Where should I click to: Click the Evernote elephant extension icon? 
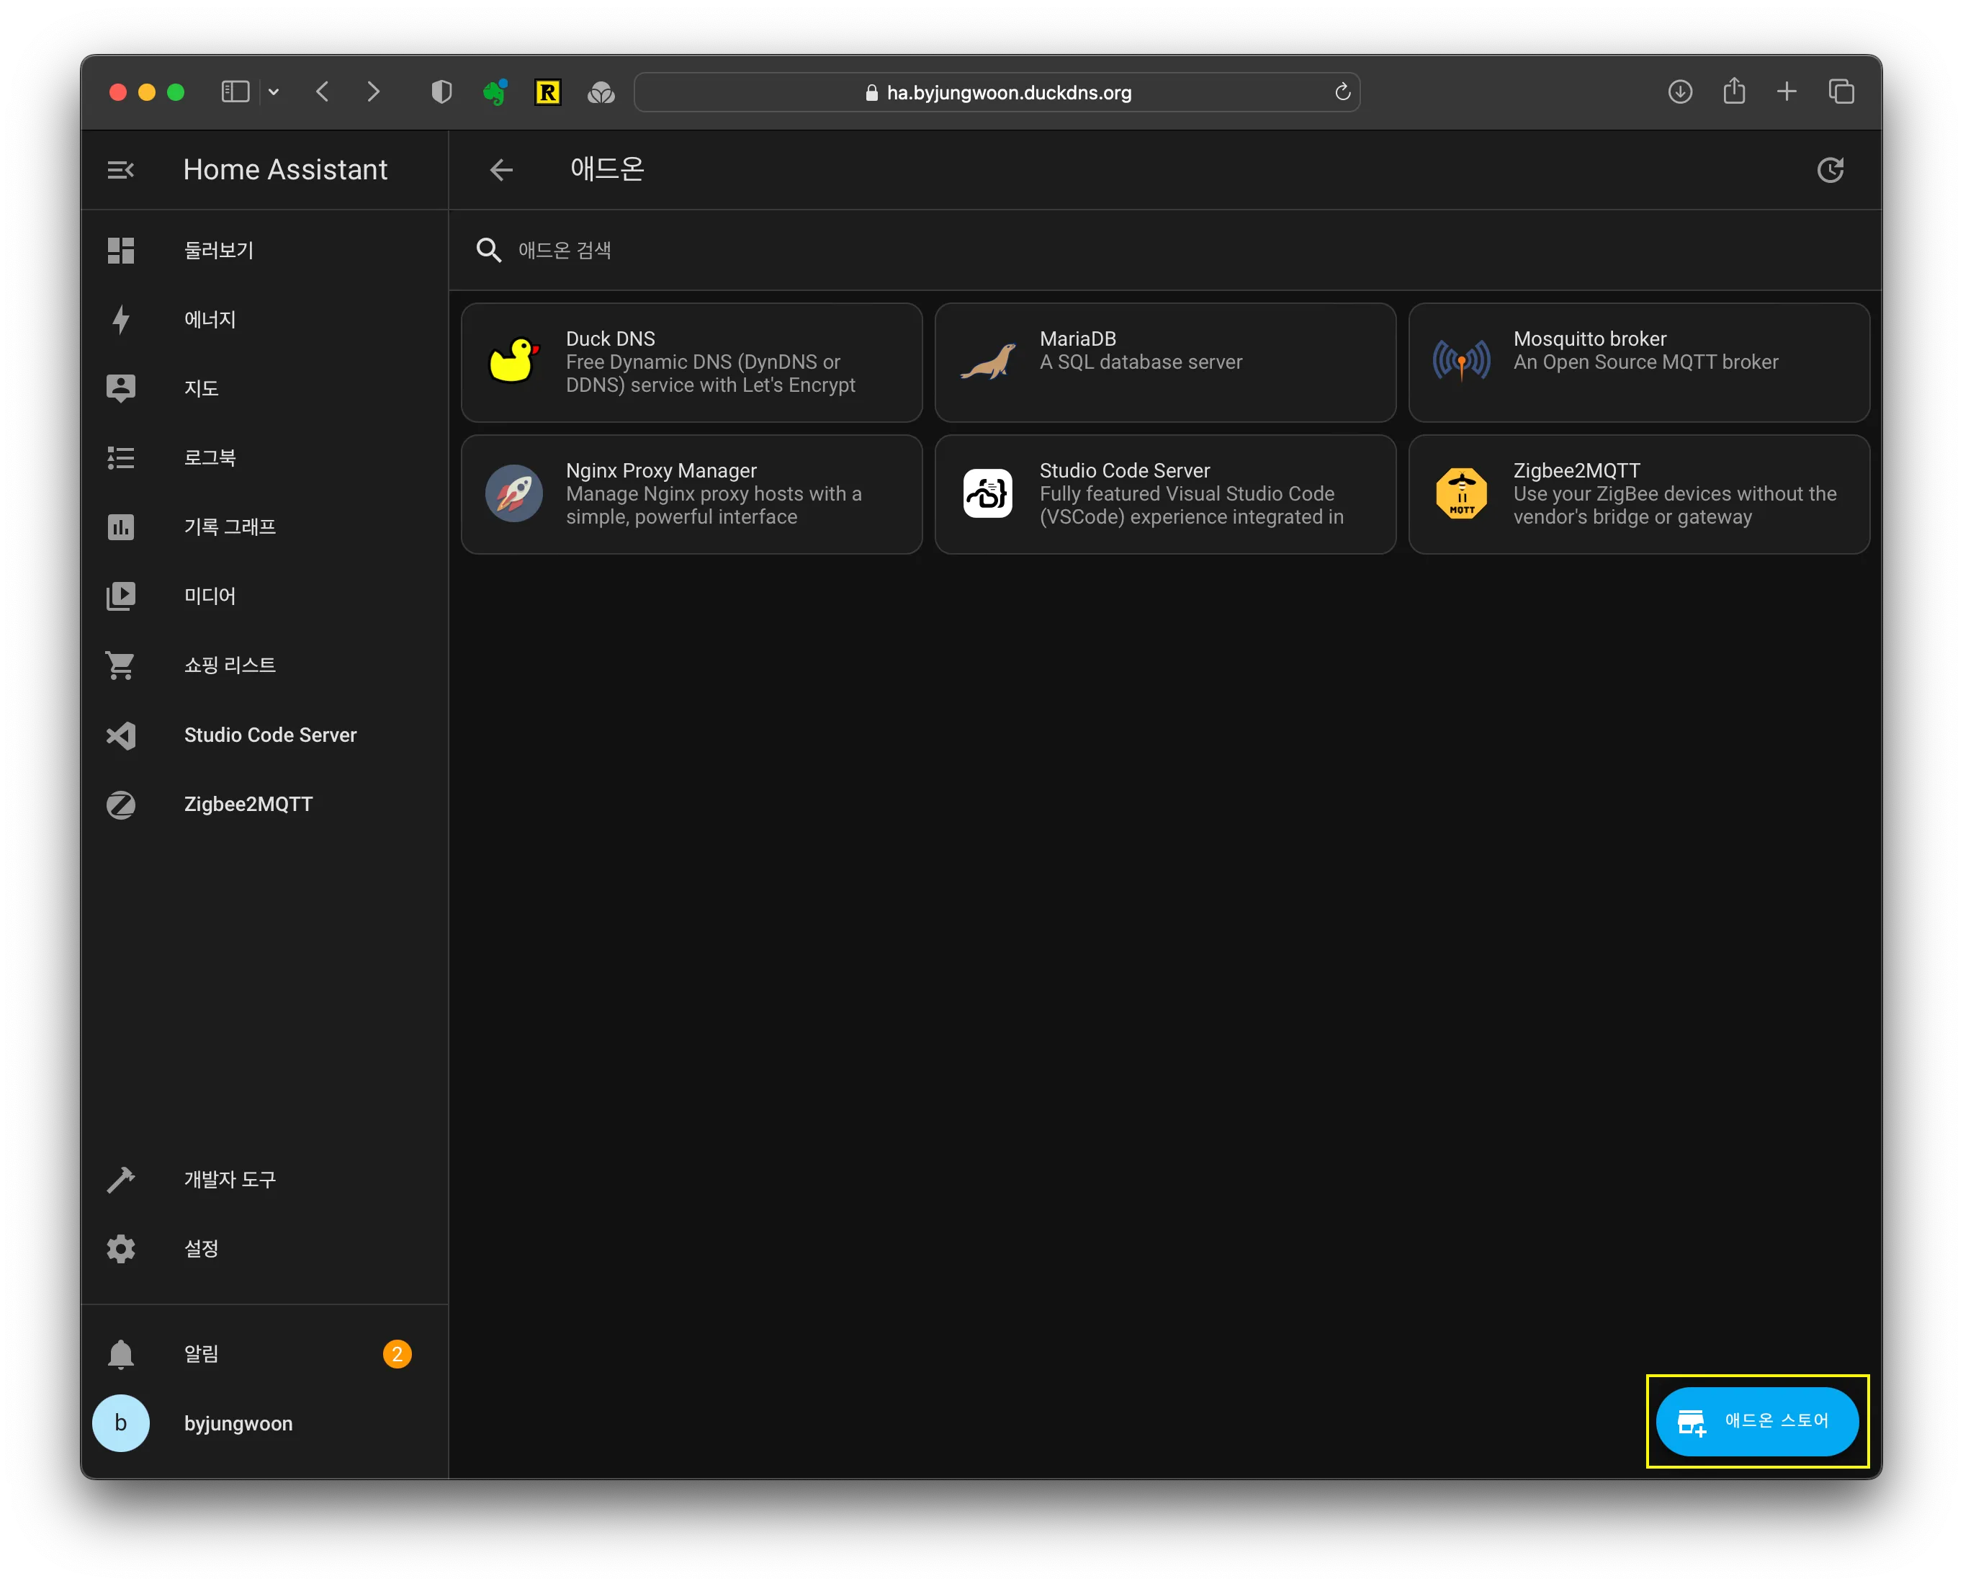coord(494,92)
